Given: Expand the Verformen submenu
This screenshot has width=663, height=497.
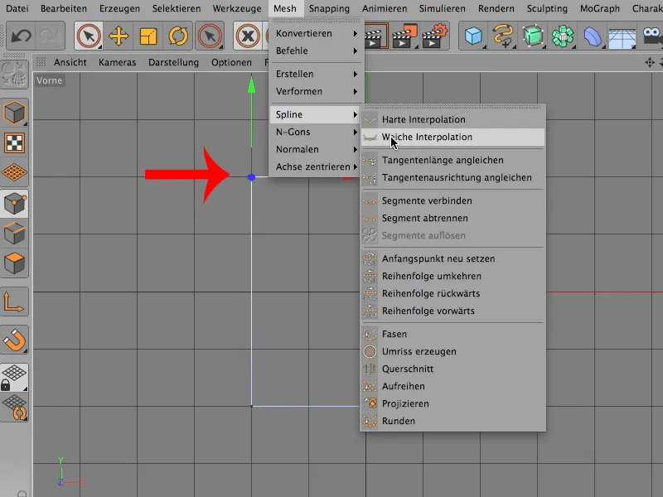Looking at the screenshot, I should 317,91.
